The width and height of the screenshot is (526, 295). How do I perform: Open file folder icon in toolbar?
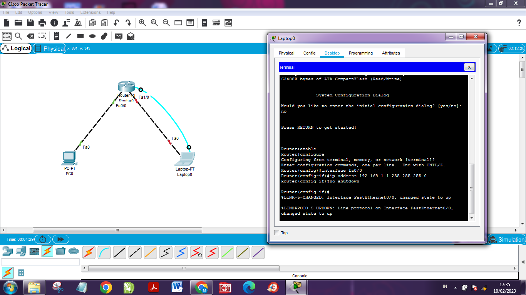pos(18,23)
